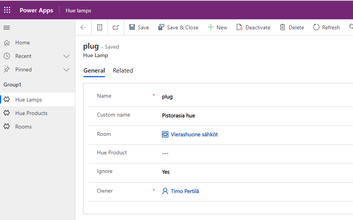
Task: Expand the Recent section chevron
Action: click(66, 56)
